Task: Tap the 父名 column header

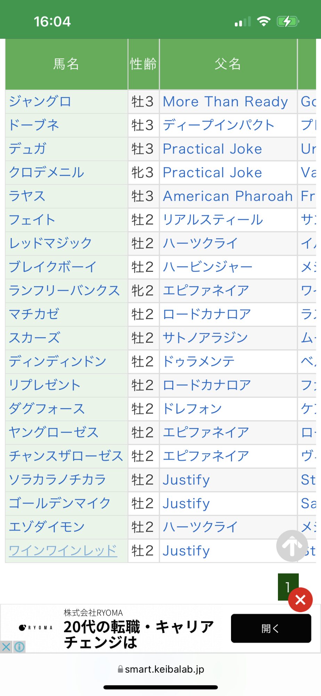Action: coord(228,64)
